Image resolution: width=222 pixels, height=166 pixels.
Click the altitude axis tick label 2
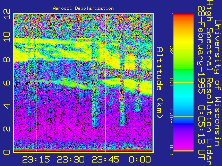7,129
